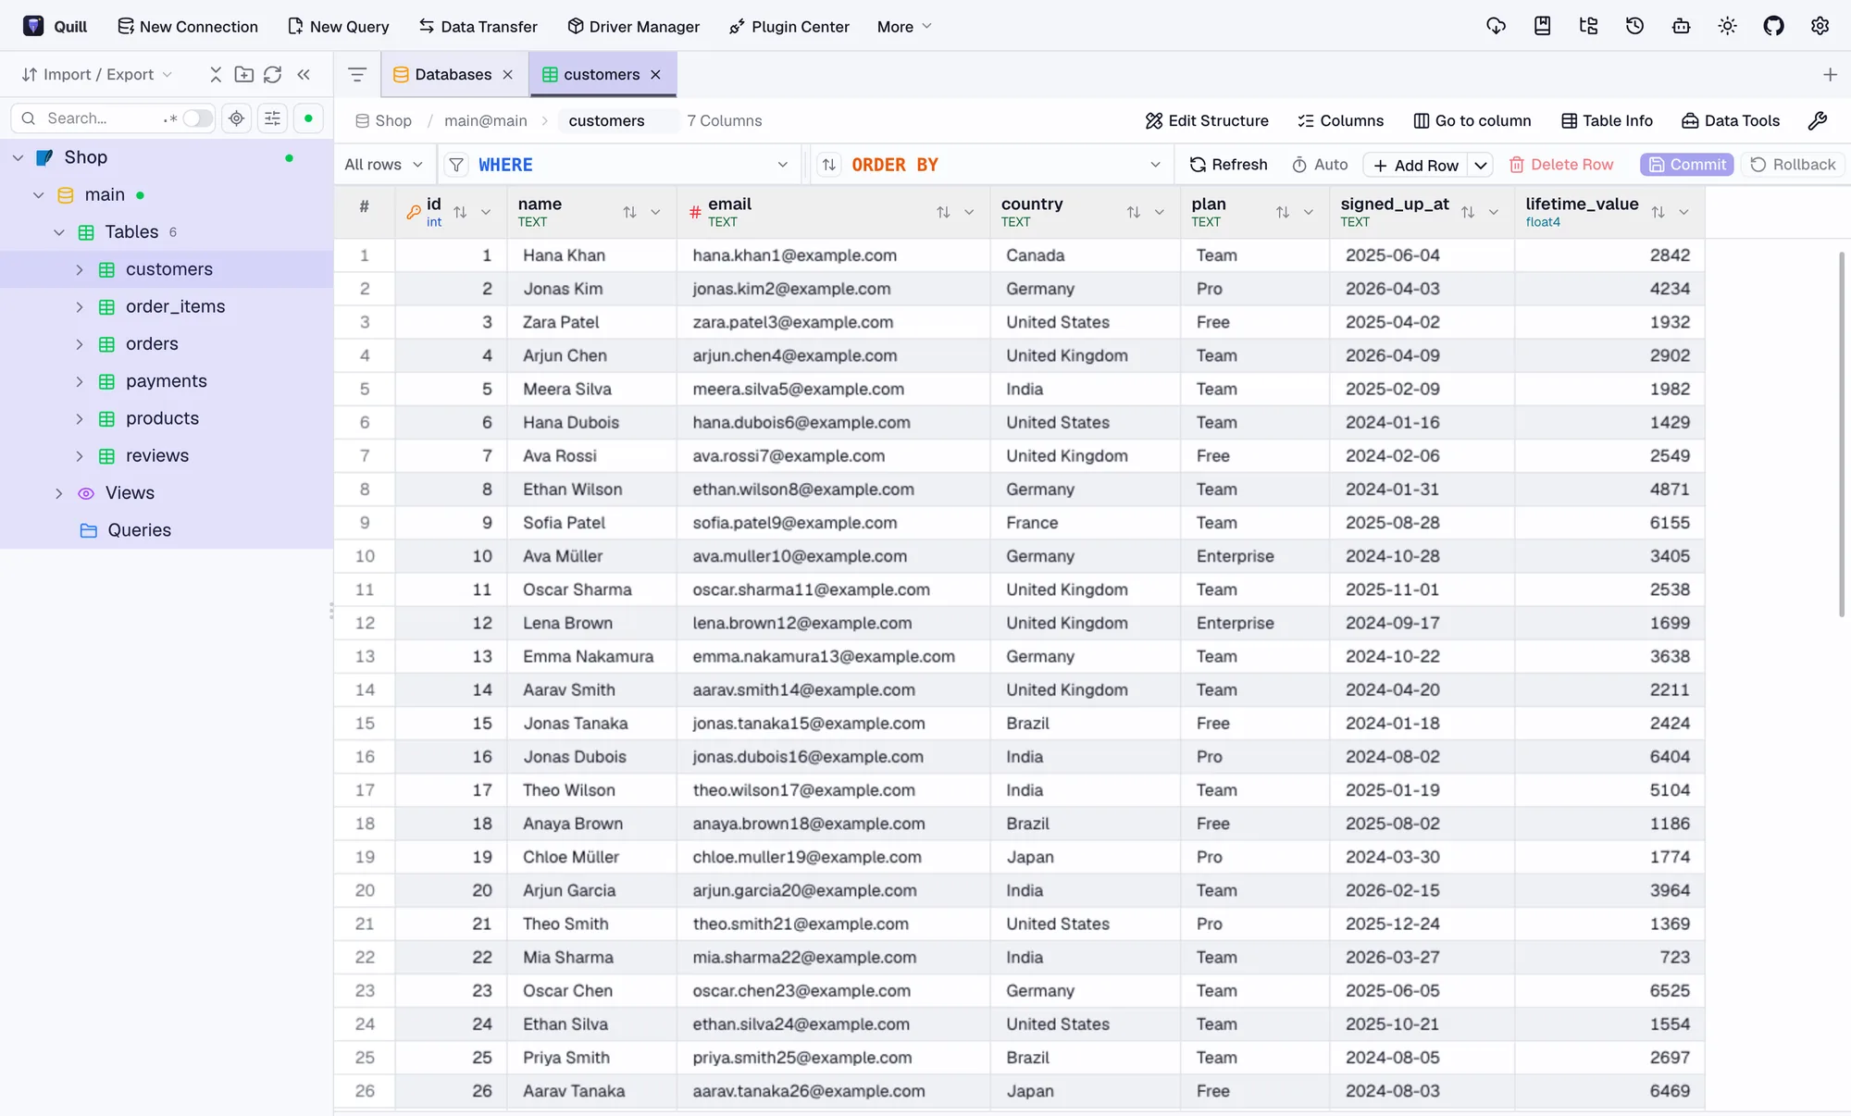The height and width of the screenshot is (1116, 1851).
Task: Toggle Auto refresh
Action: (1320, 165)
